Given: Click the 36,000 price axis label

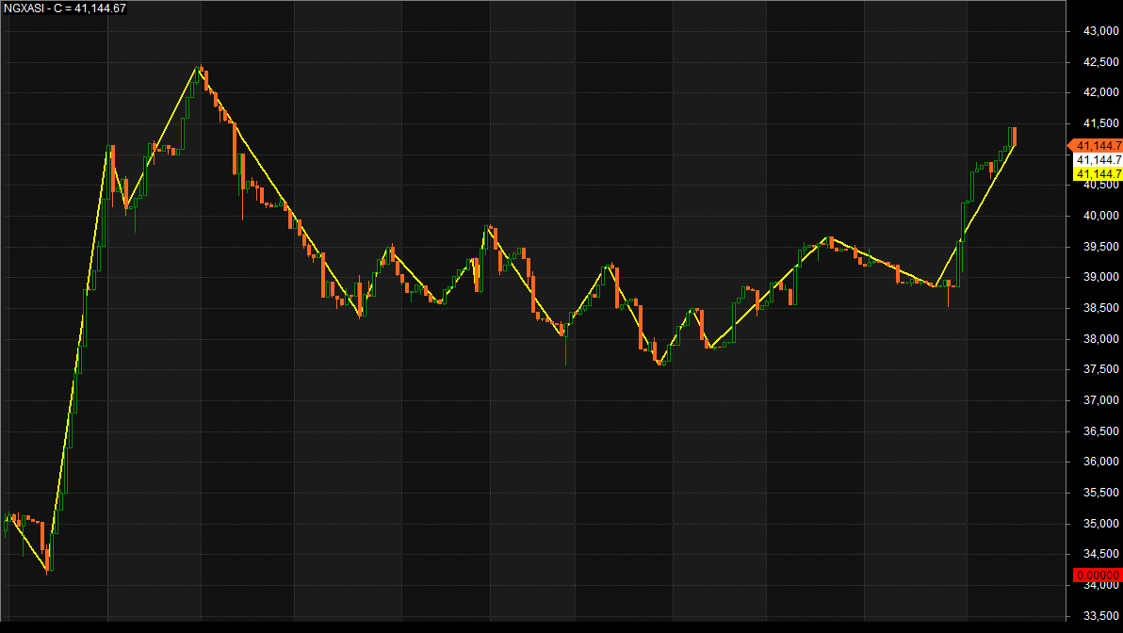Looking at the screenshot, I should 1100,462.
